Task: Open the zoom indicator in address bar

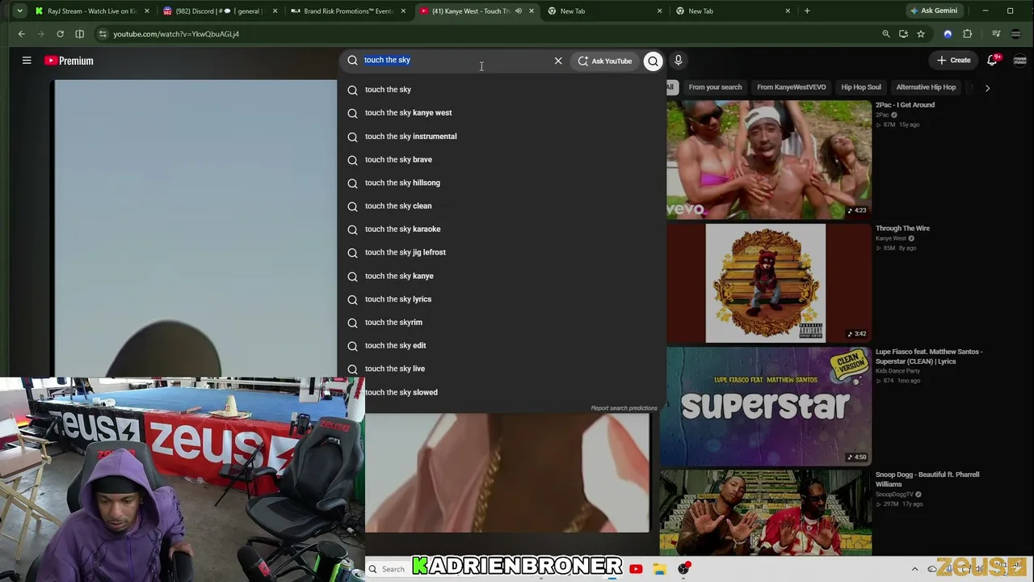Action: (x=886, y=34)
